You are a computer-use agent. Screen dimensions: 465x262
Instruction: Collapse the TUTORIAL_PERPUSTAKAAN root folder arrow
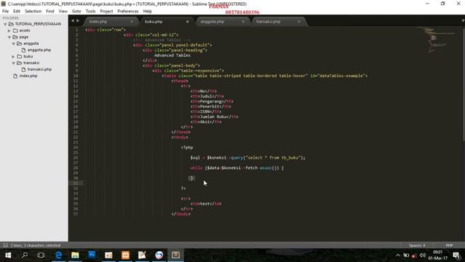point(5,24)
